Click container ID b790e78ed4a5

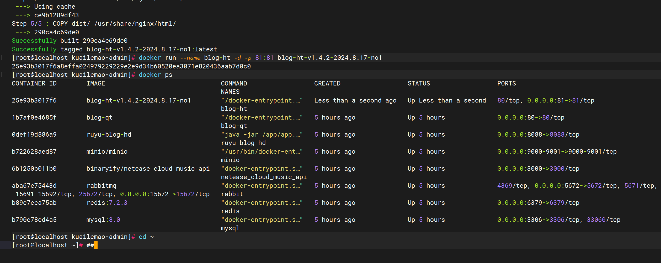34,220
